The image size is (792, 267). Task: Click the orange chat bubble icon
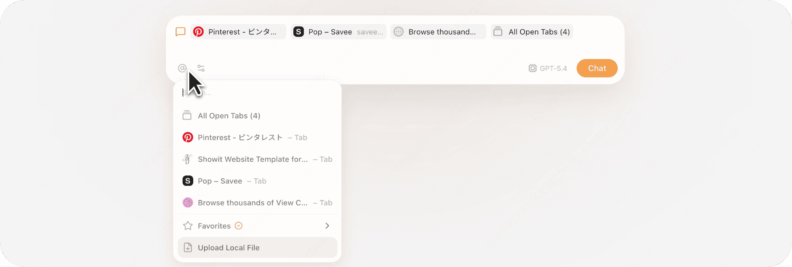[x=181, y=32]
